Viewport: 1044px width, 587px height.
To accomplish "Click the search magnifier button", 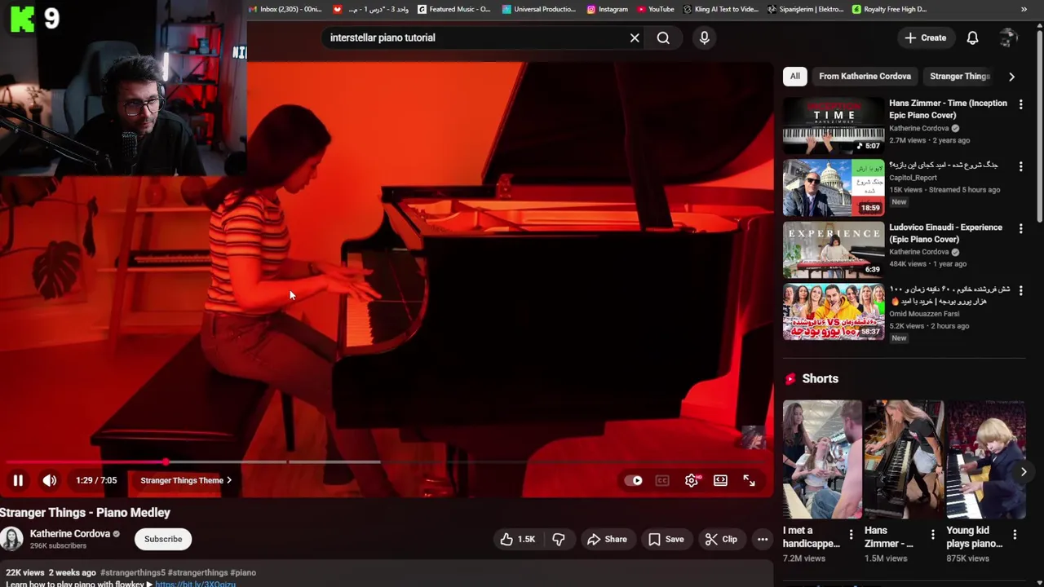I will click(x=663, y=38).
